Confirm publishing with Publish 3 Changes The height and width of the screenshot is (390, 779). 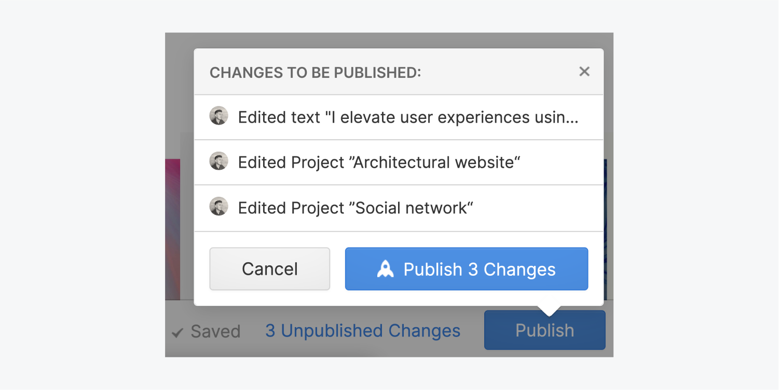(466, 269)
